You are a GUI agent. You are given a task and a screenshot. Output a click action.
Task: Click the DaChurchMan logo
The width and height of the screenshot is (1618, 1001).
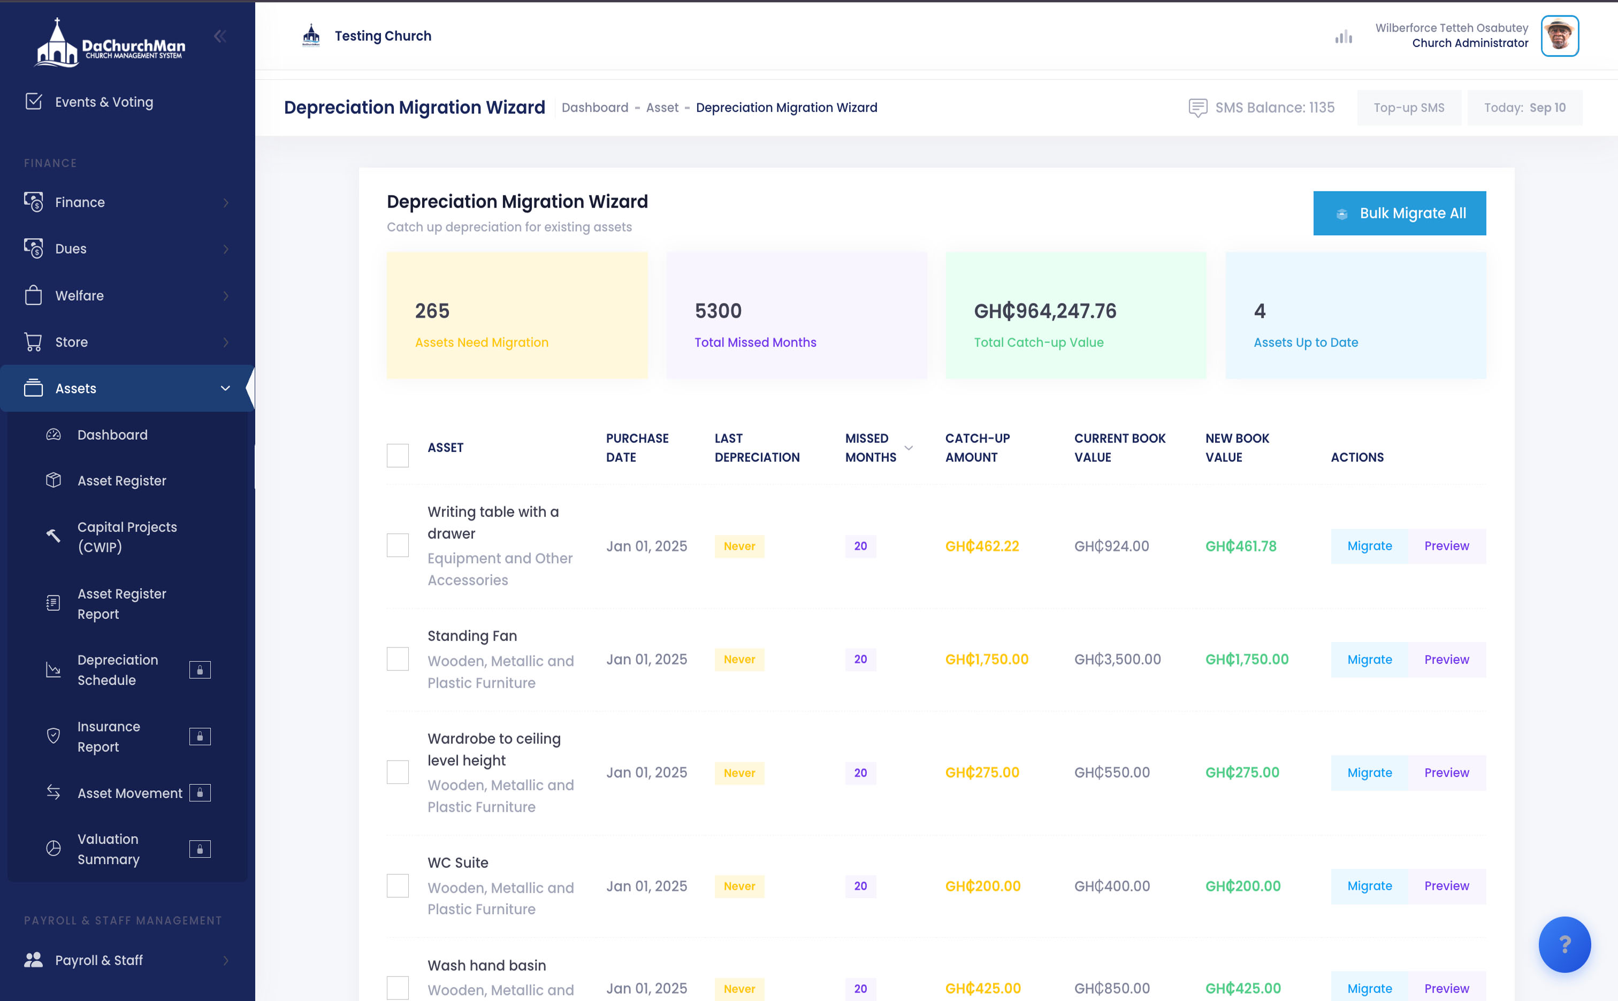(110, 43)
